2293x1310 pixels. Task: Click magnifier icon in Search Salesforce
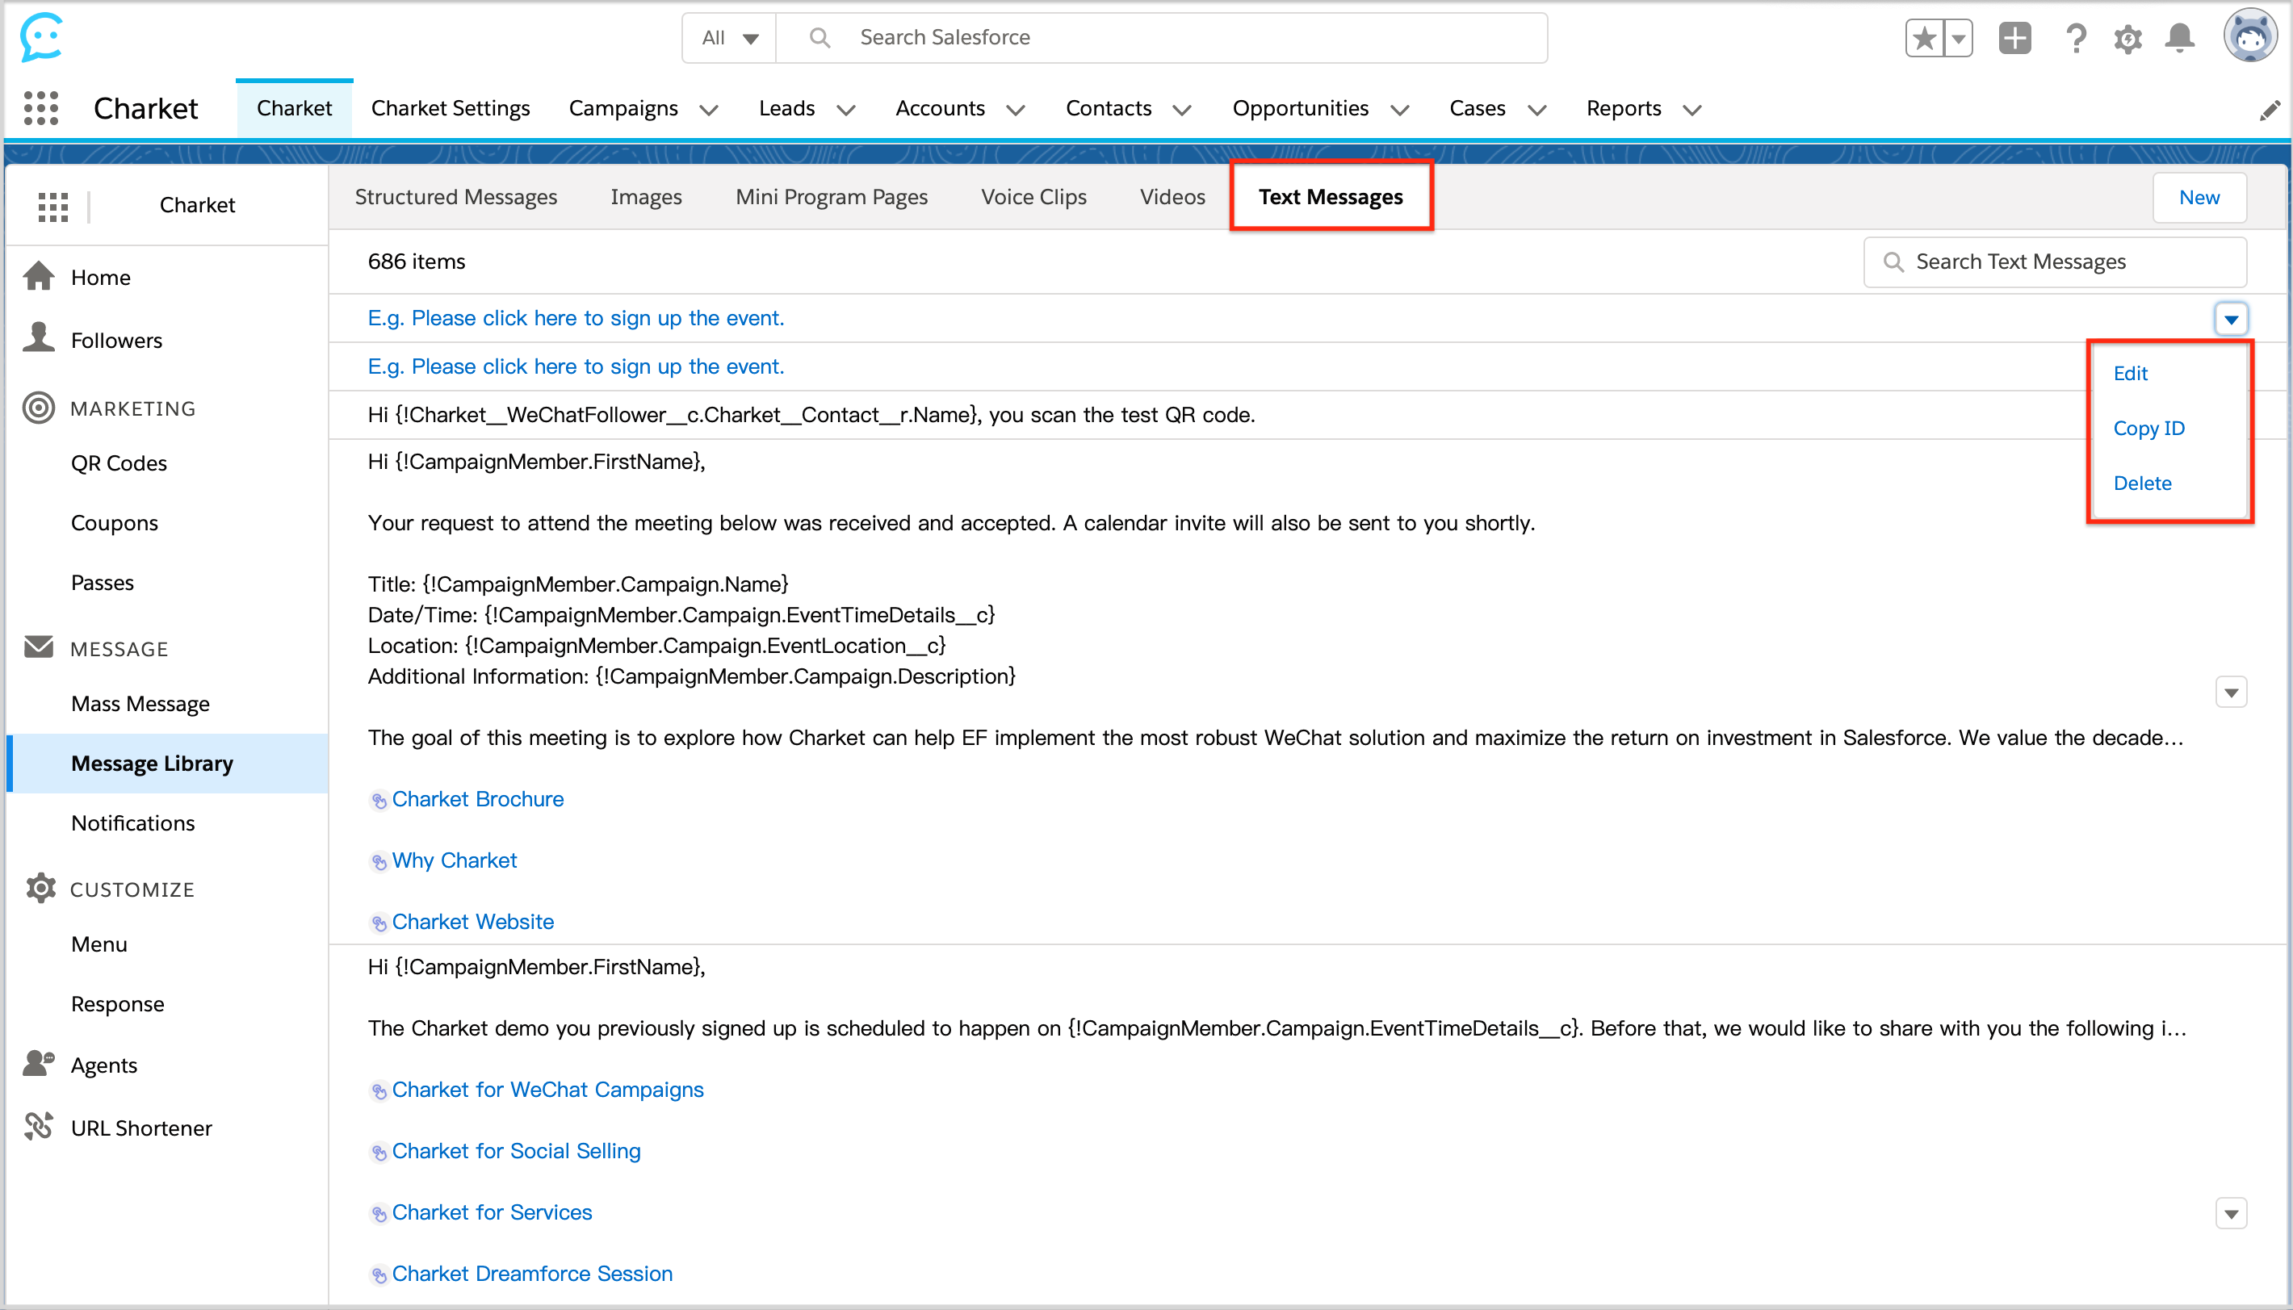[x=819, y=38]
